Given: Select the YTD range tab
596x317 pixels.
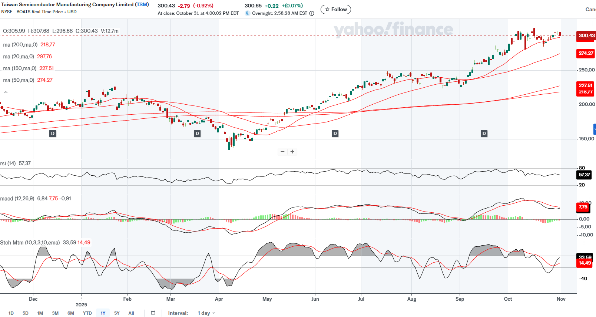Looking at the screenshot, I should click(87, 313).
